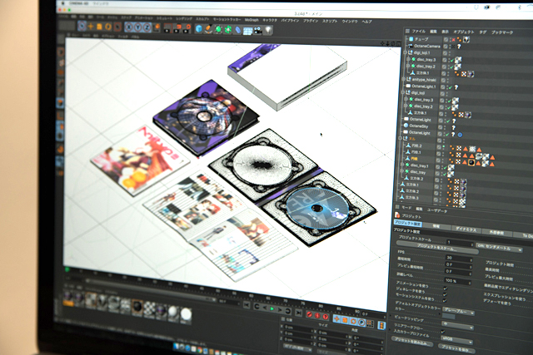Open the ヘルプ menu
The image size is (533, 355).
366,22
